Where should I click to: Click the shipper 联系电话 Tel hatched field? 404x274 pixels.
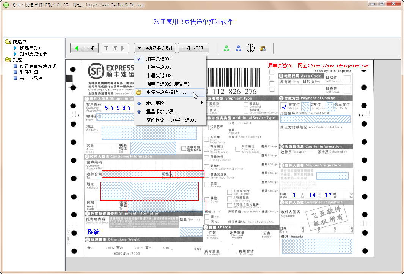click(153, 148)
